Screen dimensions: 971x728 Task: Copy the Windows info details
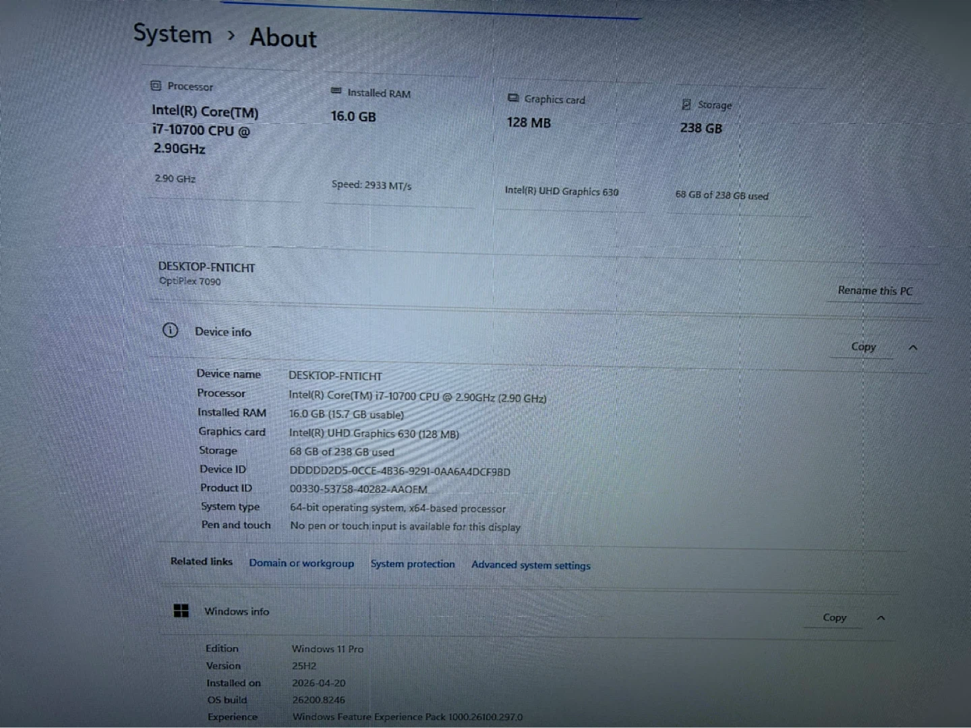pyautogui.click(x=834, y=617)
